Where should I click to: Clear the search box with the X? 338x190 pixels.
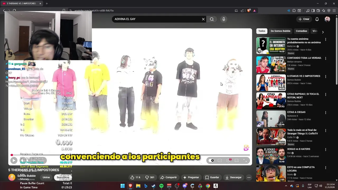203,19
